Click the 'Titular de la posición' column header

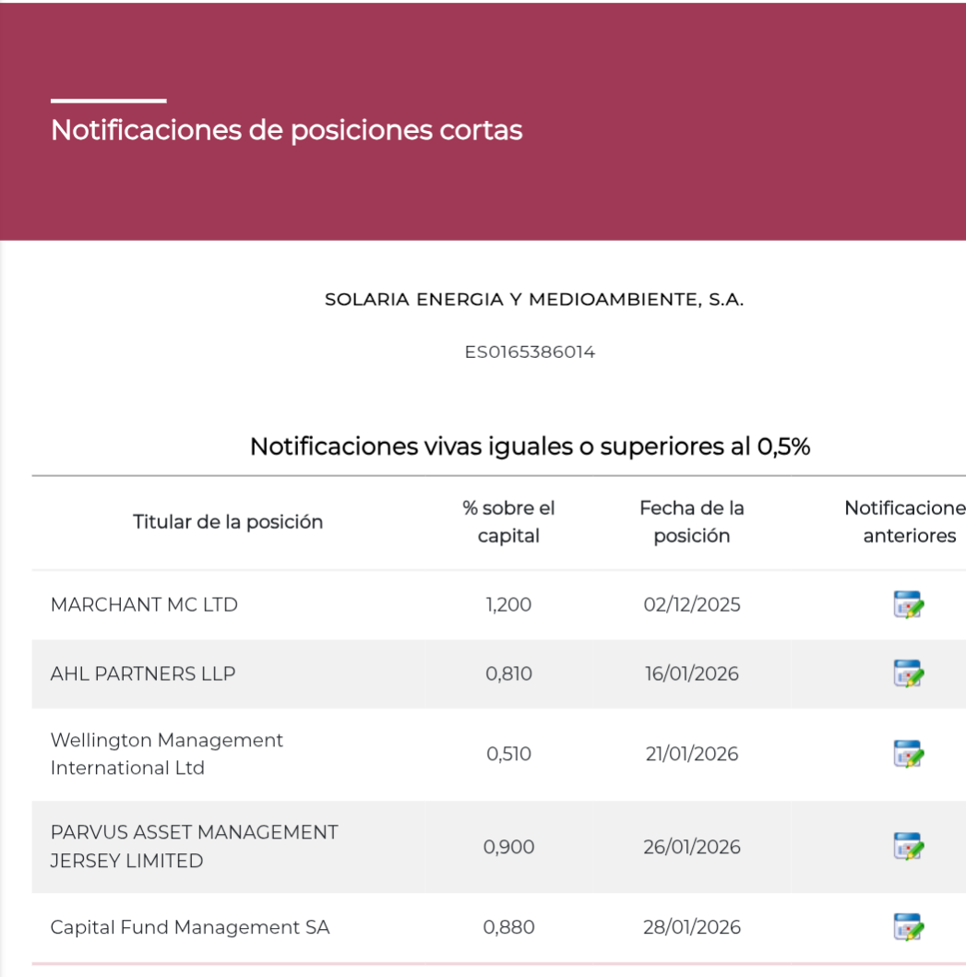coord(228,522)
